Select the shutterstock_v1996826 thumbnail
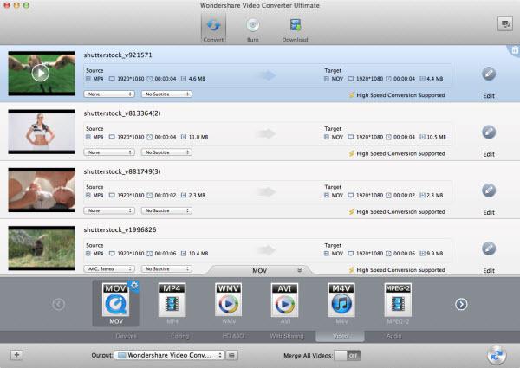This screenshot has height=368, width=520. [x=42, y=249]
